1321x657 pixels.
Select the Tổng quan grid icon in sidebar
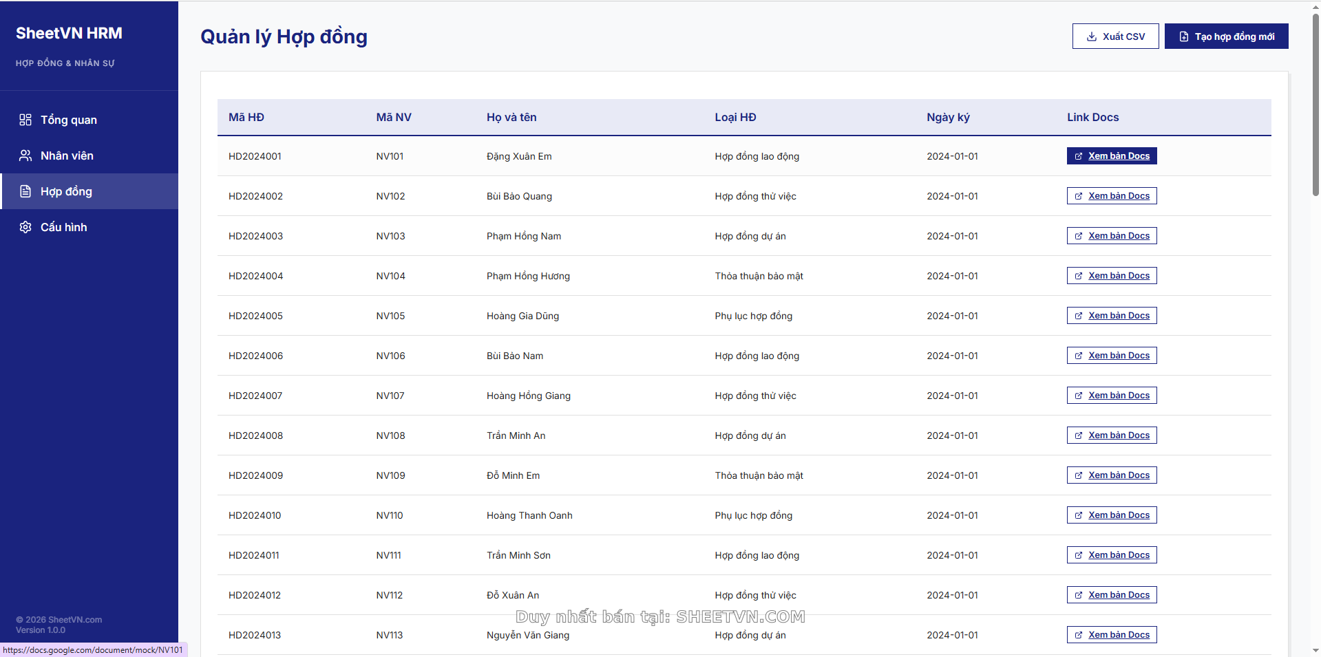pos(25,119)
